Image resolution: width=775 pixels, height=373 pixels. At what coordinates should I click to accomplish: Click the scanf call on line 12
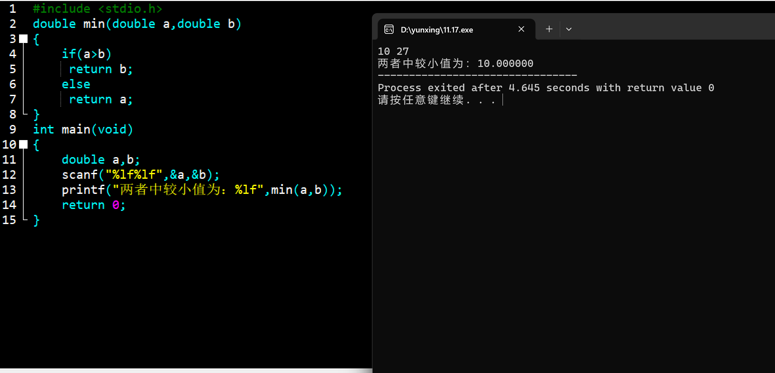(140, 175)
